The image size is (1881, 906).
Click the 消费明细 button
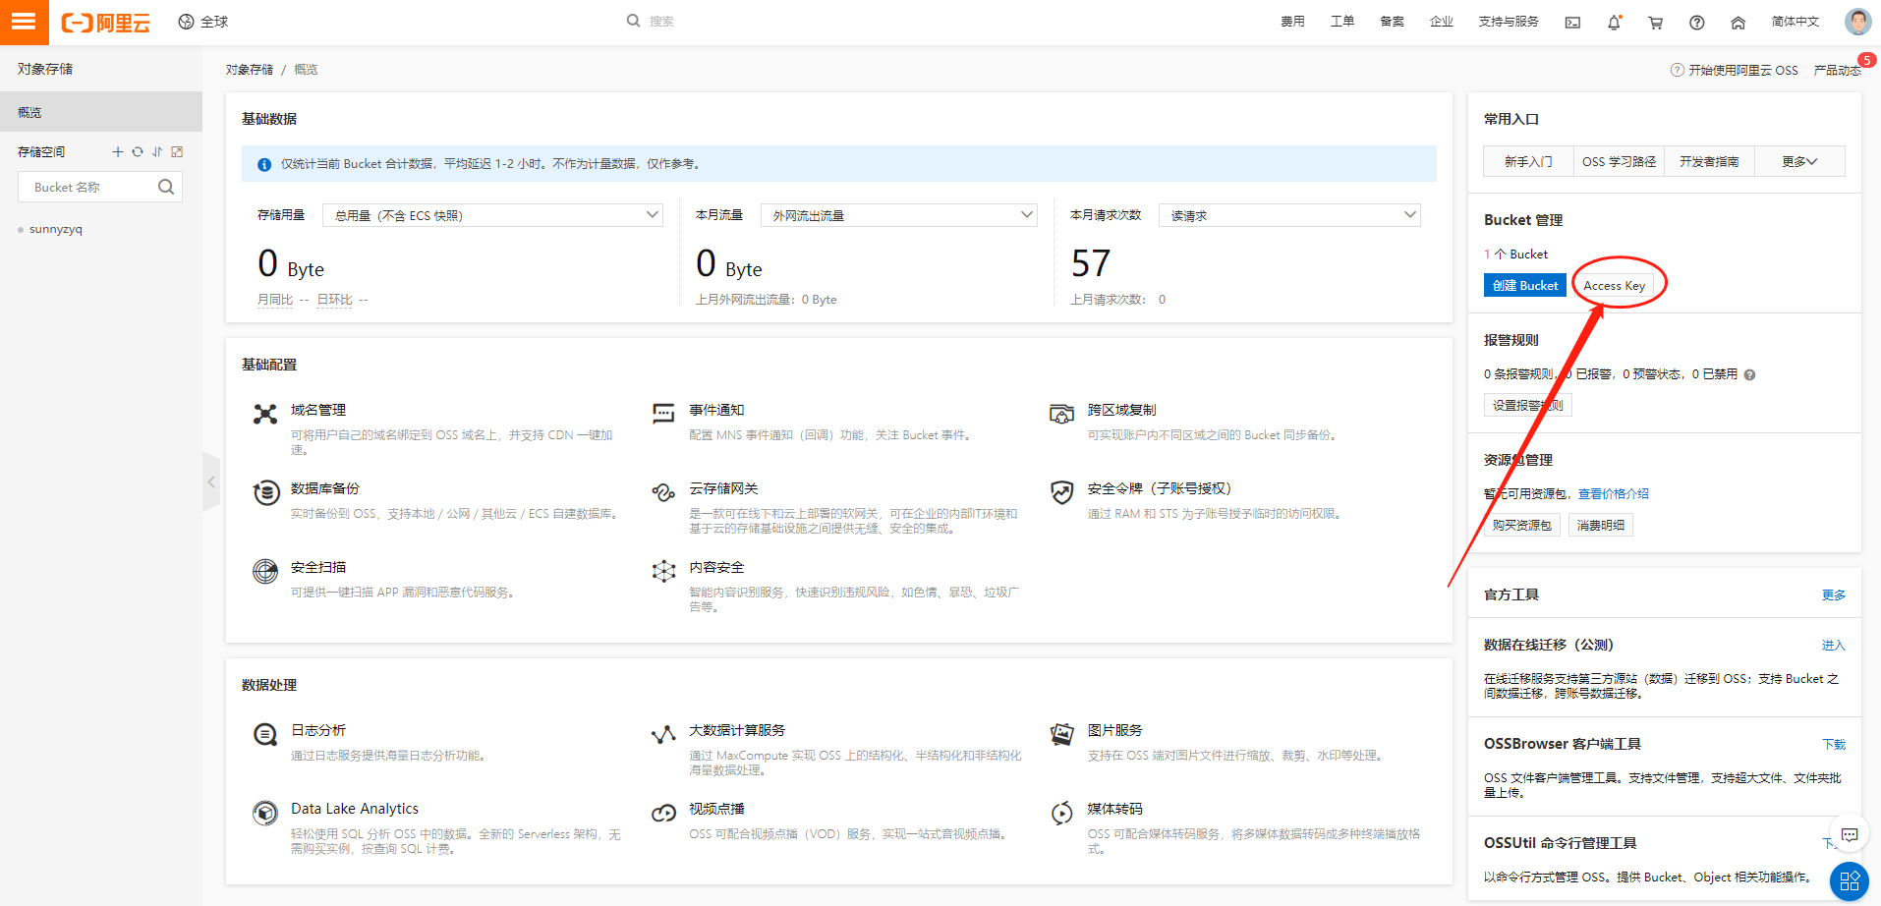point(1601,525)
